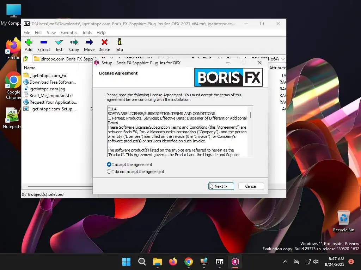361x270 pixels.
Task: Open the Help menu in 7-Zip
Action: [x=101, y=33]
